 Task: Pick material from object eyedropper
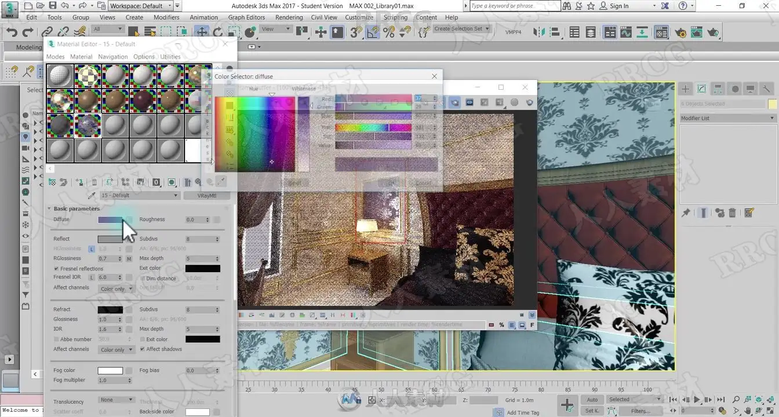pos(91,196)
